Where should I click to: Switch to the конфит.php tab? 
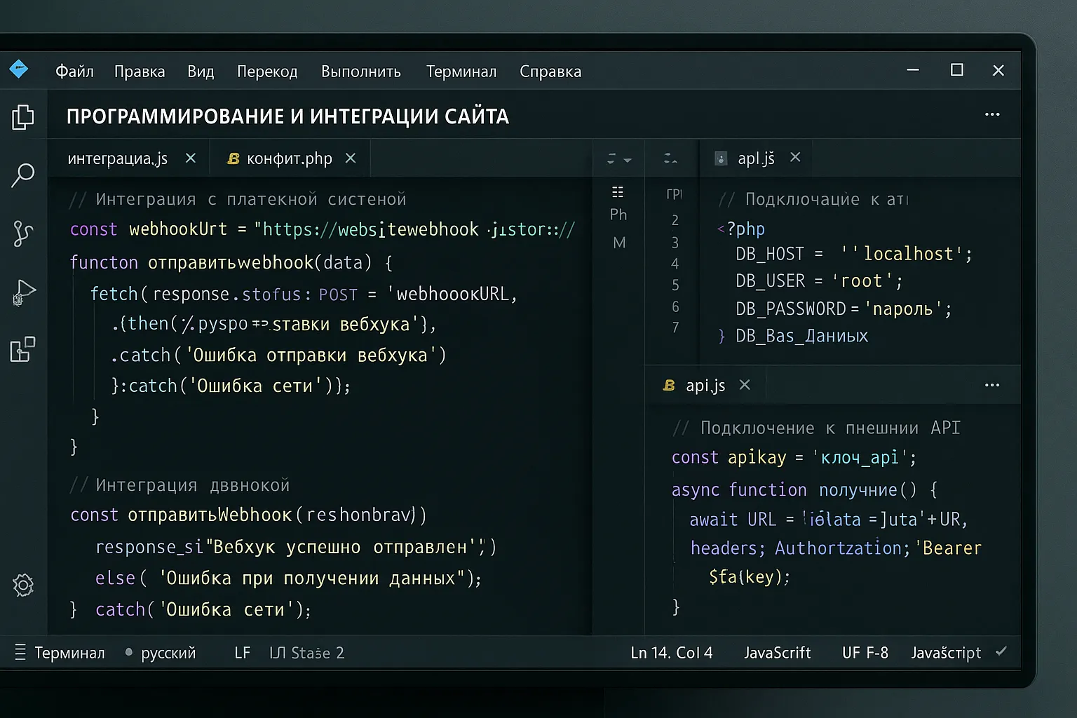click(x=289, y=158)
